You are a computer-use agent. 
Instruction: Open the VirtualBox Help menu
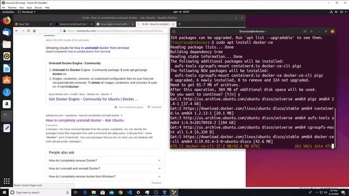[47, 8]
